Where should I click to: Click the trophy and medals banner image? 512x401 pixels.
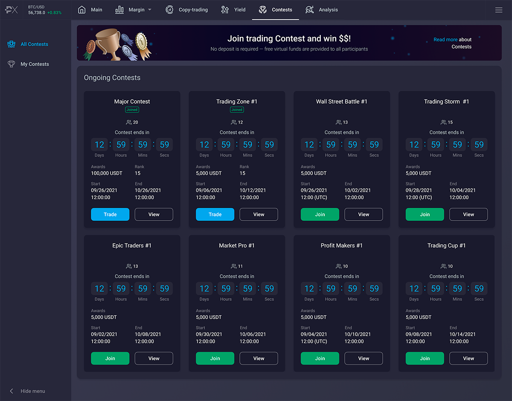point(117,44)
